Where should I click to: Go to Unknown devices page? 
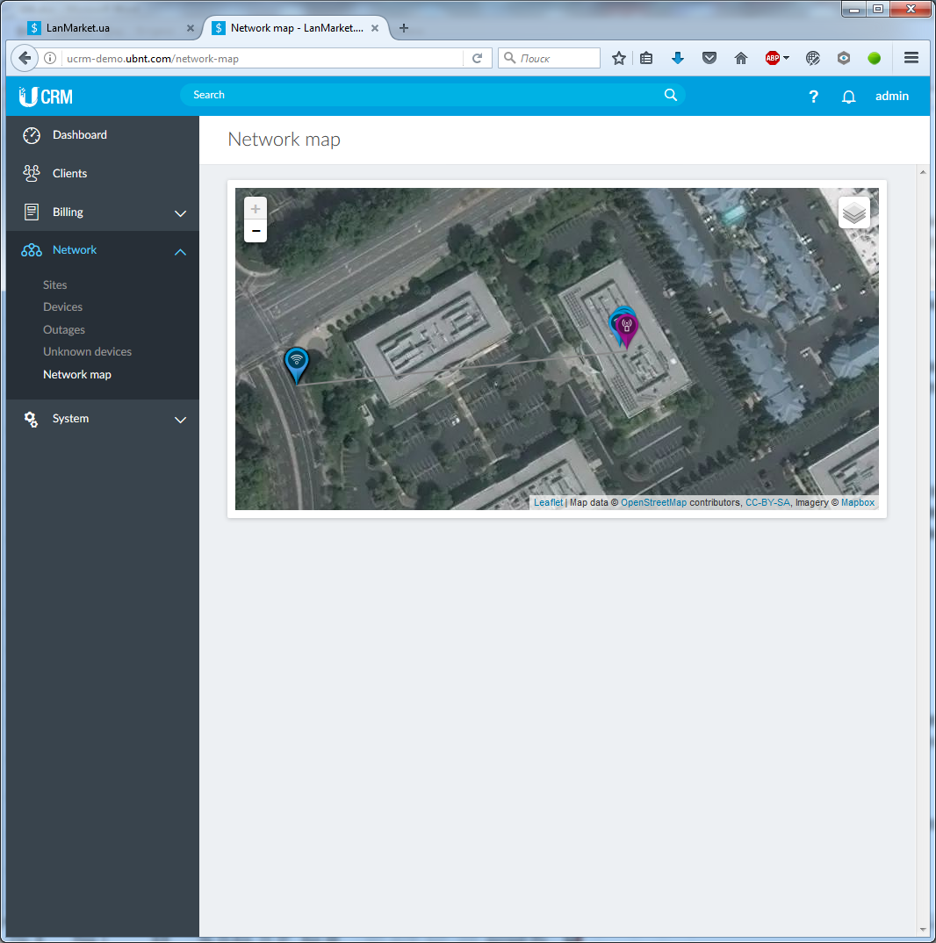coord(87,352)
